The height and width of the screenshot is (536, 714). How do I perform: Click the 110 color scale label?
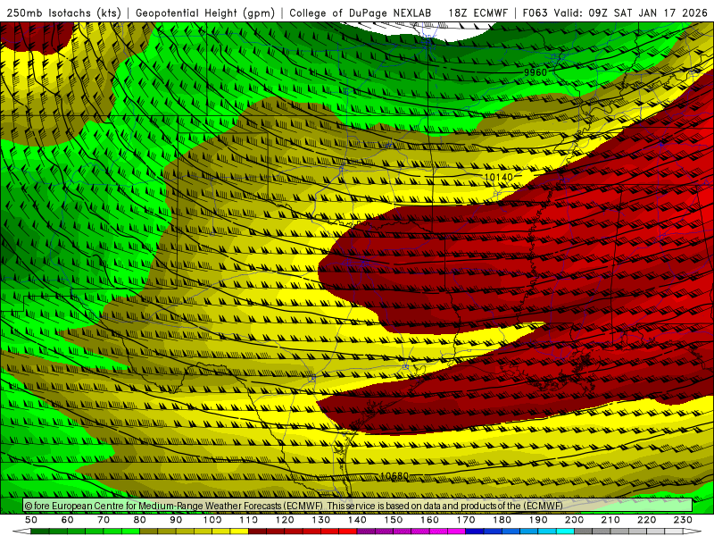tap(249, 520)
